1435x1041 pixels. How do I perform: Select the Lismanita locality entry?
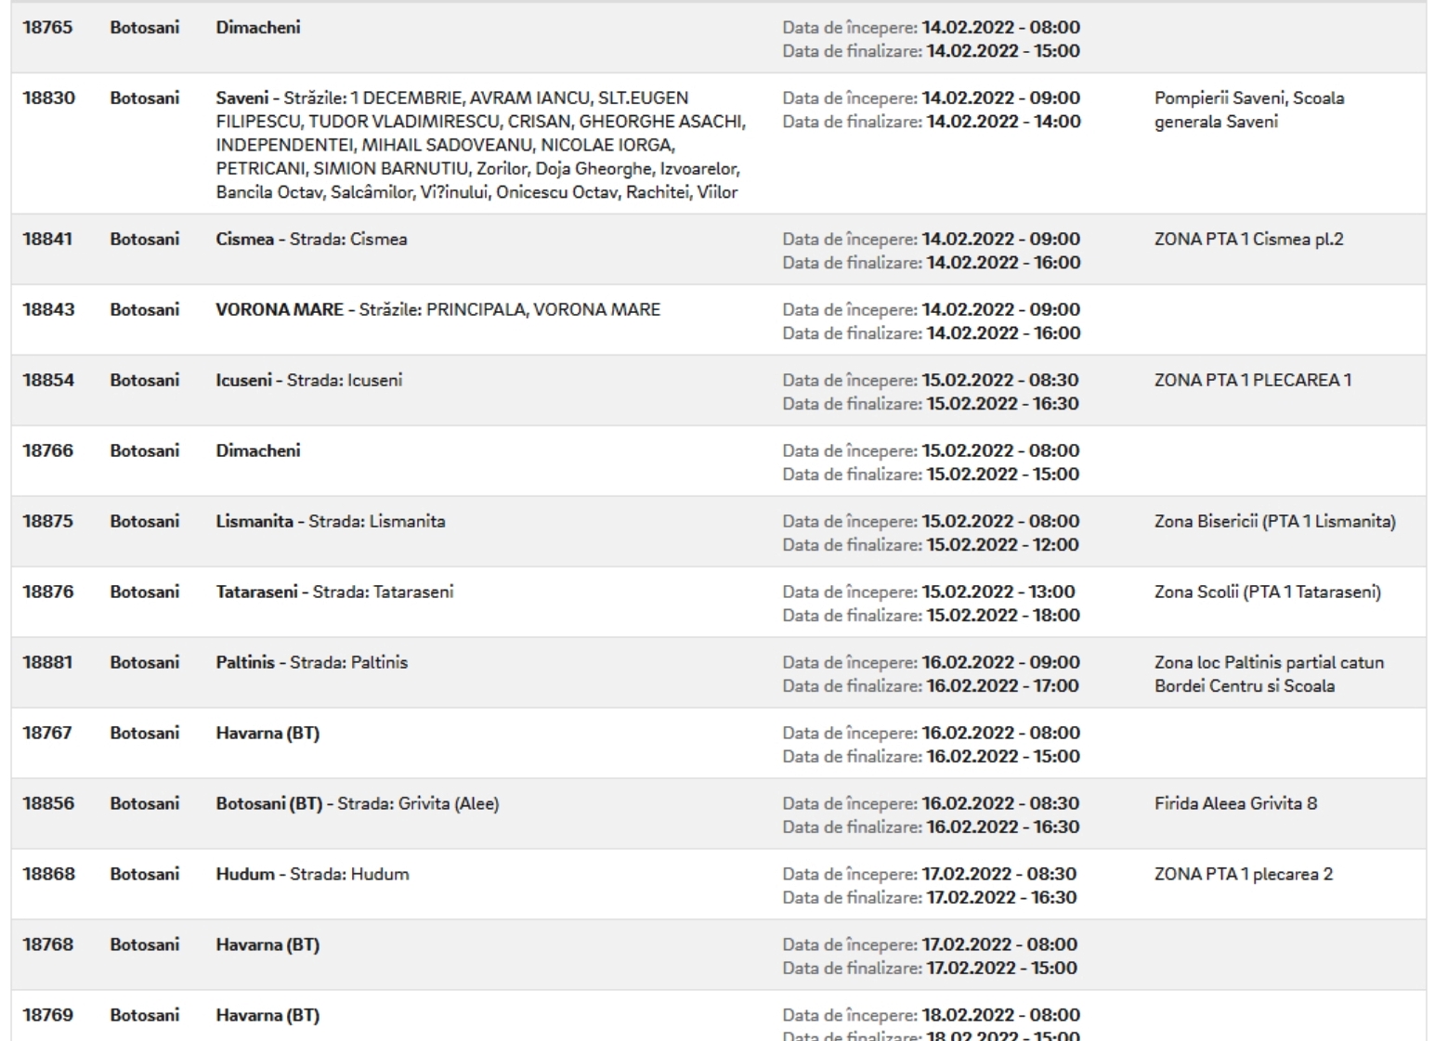pos(330,522)
